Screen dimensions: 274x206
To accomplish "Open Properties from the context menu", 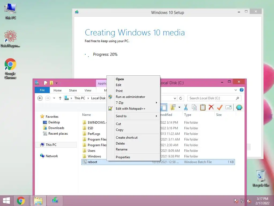I will point(134,157).
